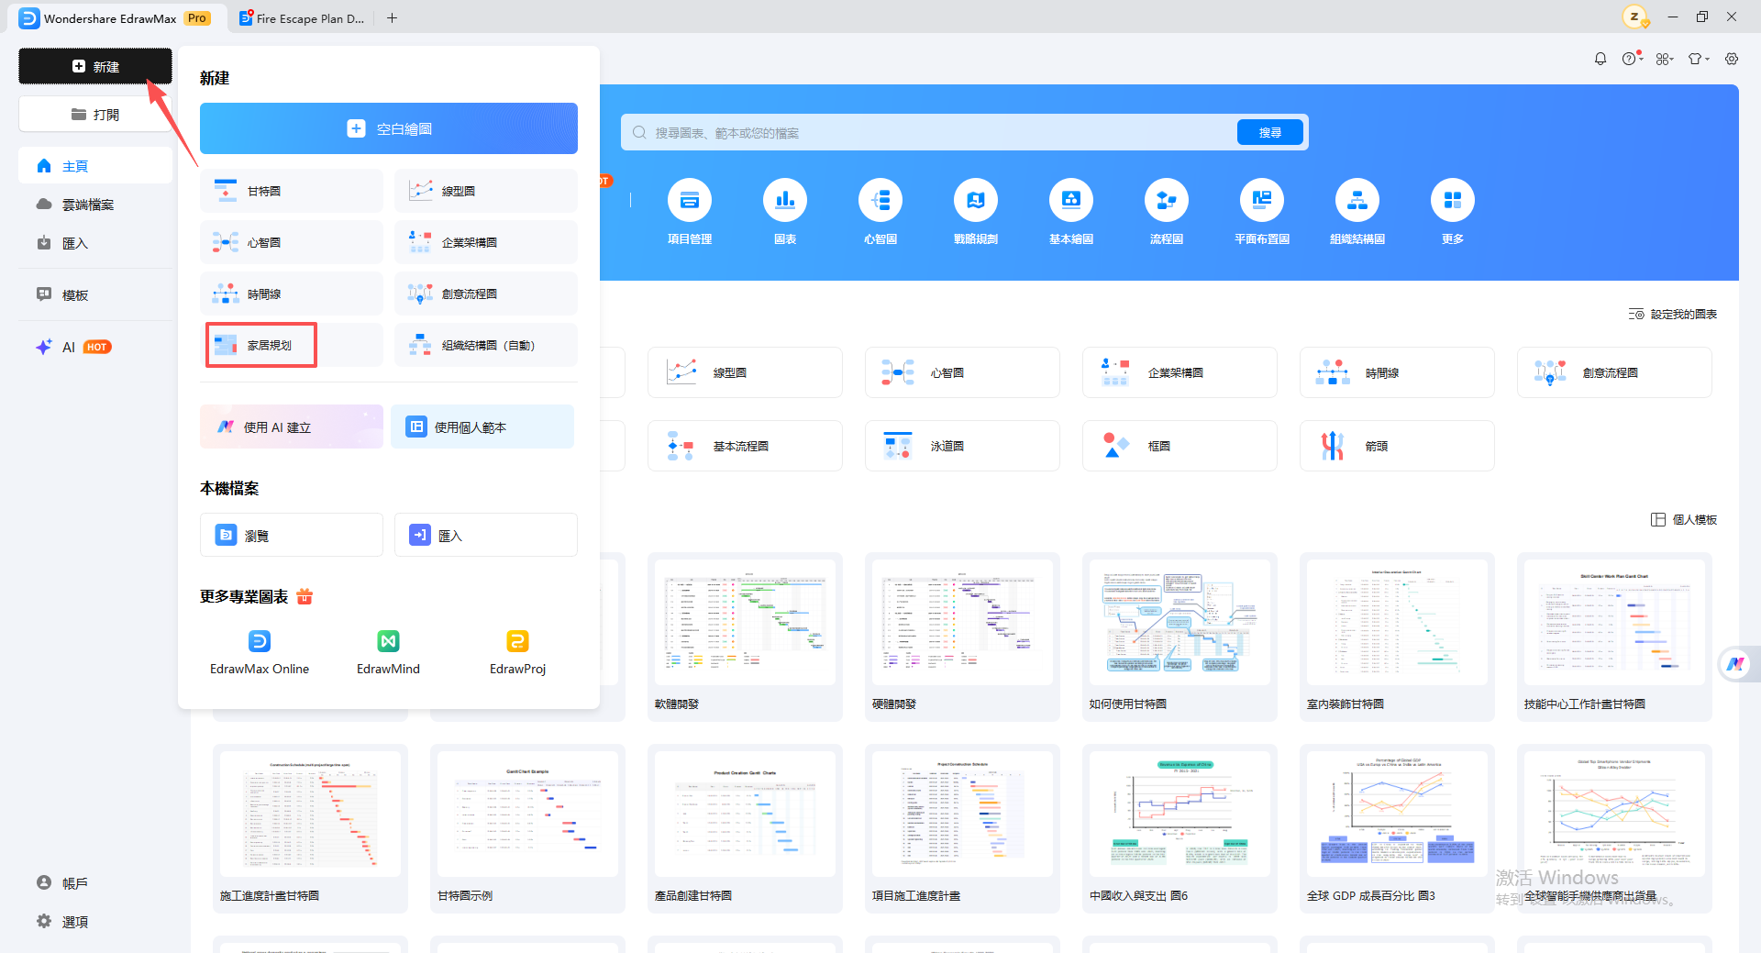
Task: Pick 心智圖 card in main area
Action: (x=962, y=372)
